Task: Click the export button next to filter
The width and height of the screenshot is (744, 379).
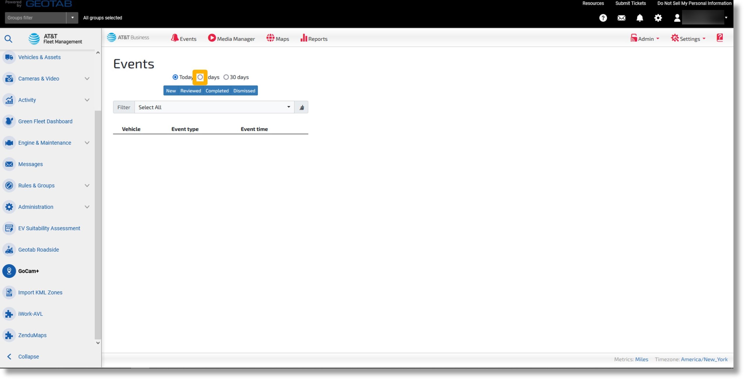Action: pyautogui.click(x=301, y=107)
